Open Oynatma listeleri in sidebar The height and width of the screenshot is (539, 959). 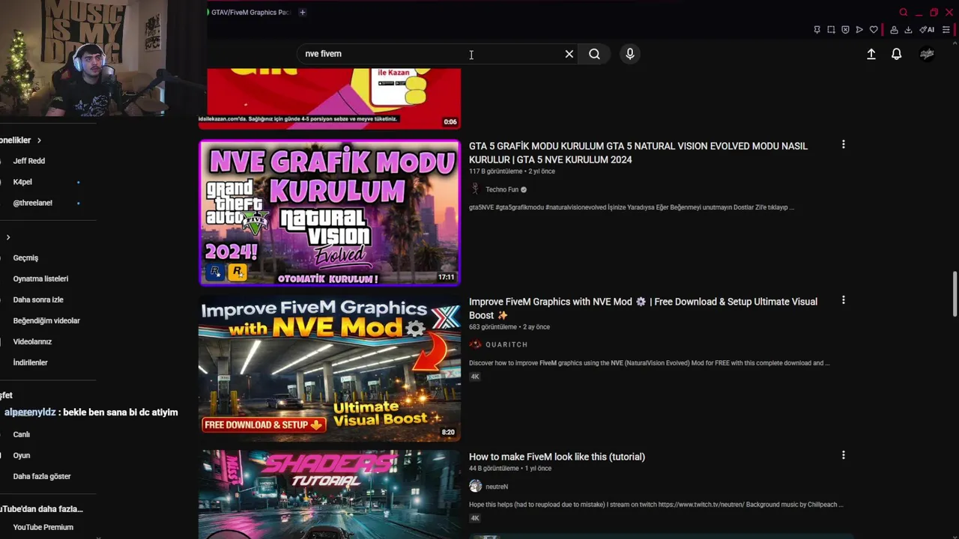click(x=40, y=278)
